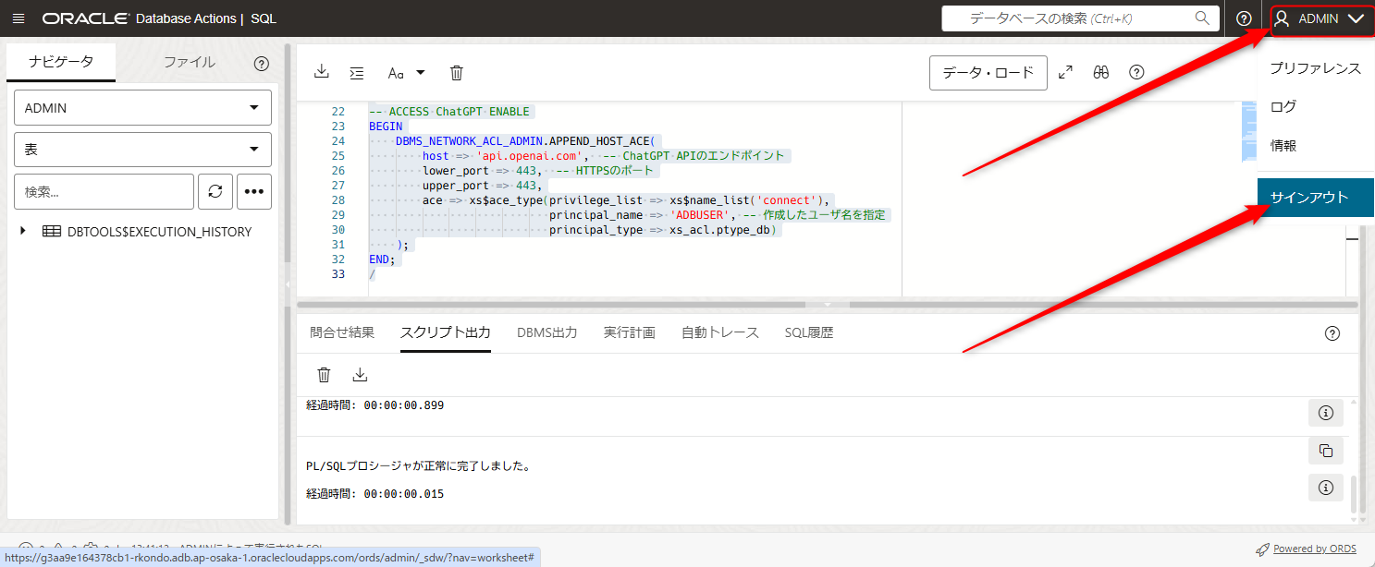Click 経過時間: 00:00:00.899 text

pos(374,405)
